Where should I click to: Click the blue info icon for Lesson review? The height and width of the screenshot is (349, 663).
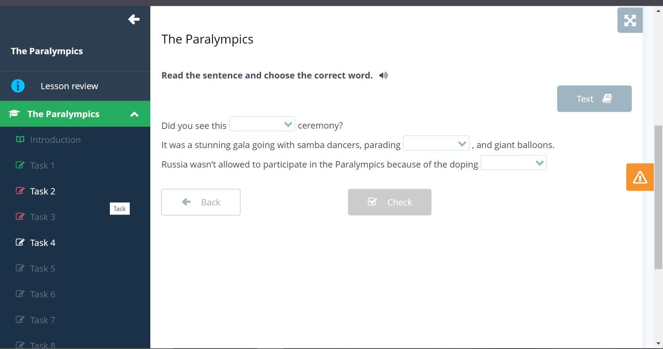click(18, 86)
